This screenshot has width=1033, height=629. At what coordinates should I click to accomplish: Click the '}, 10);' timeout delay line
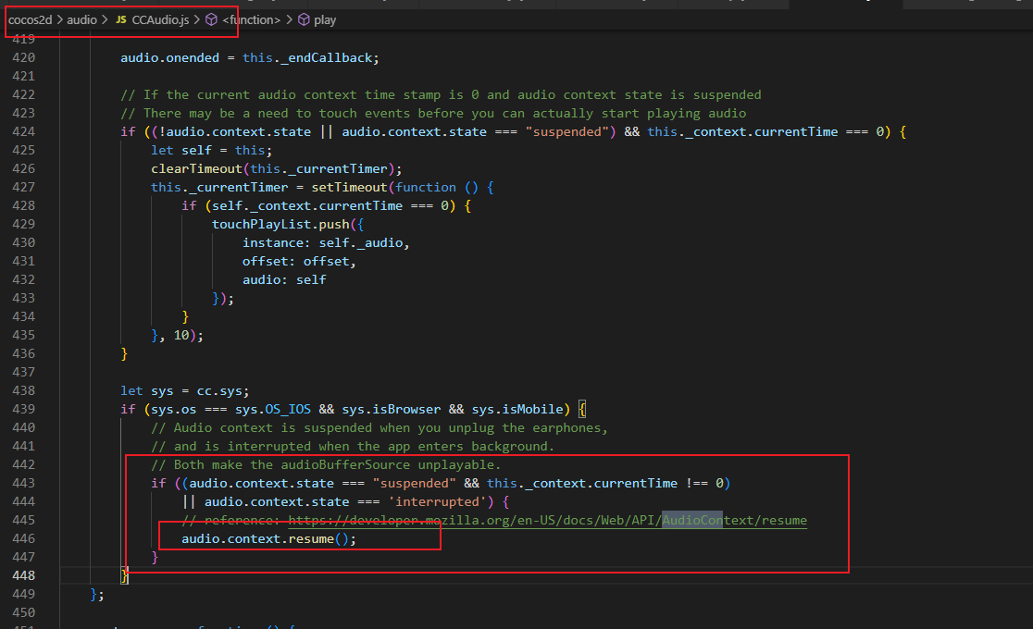coord(177,335)
